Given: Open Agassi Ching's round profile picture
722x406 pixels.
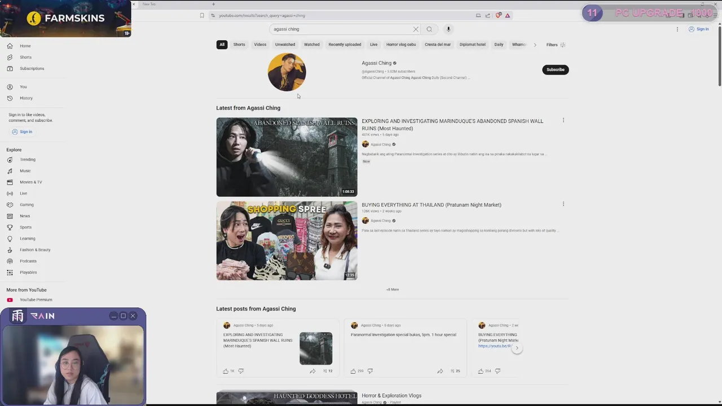Looking at the screenshot, I should [x=287, y=72].
